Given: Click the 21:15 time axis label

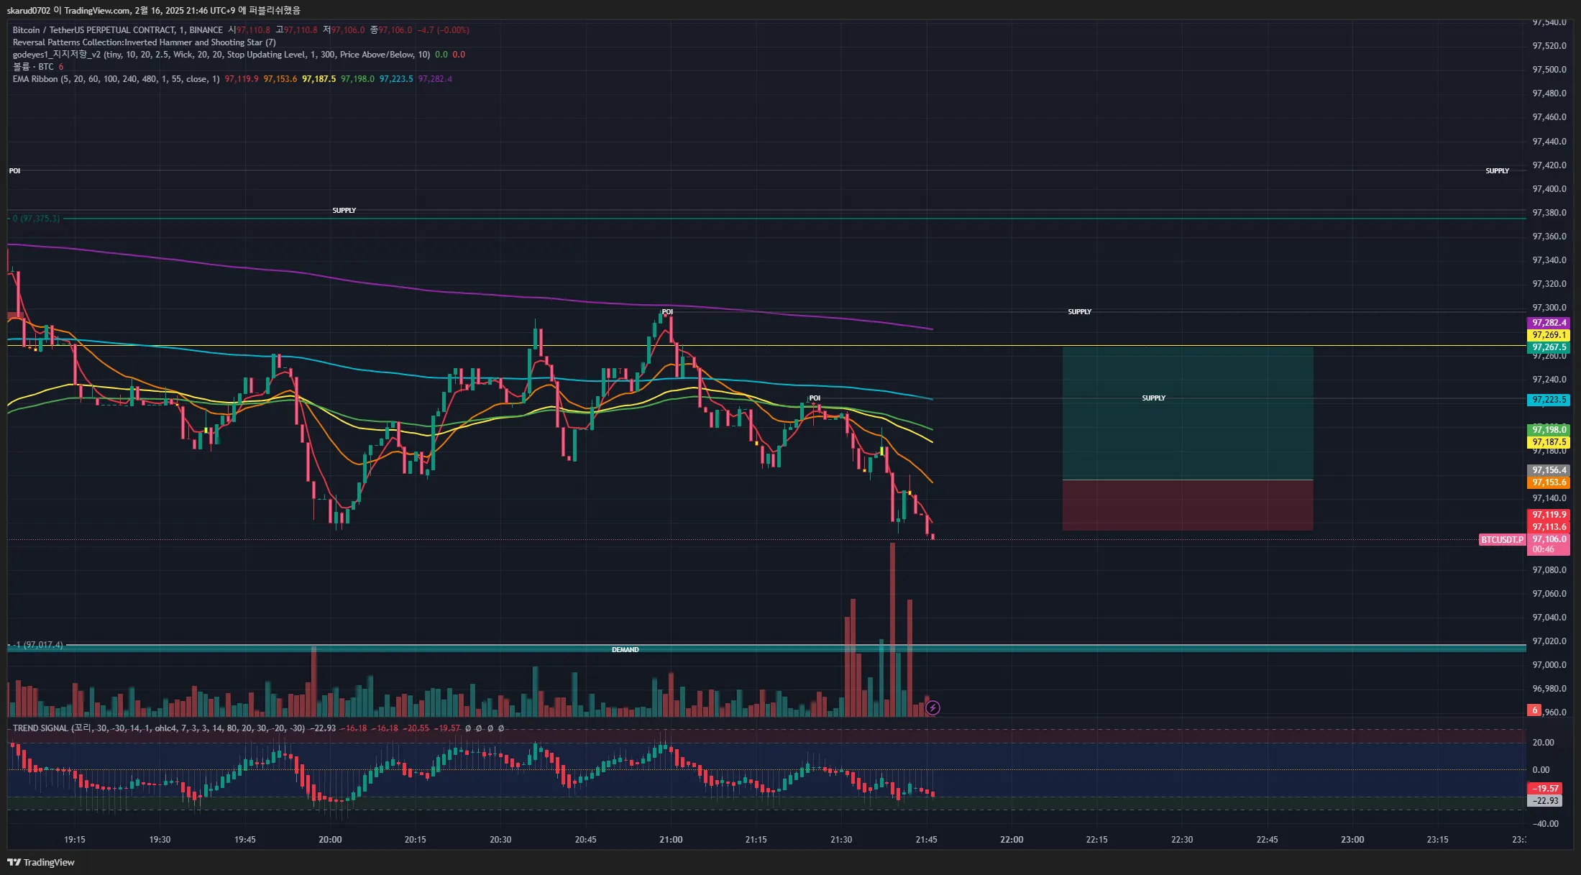Looking at the screenshot, I should point(756,840).
